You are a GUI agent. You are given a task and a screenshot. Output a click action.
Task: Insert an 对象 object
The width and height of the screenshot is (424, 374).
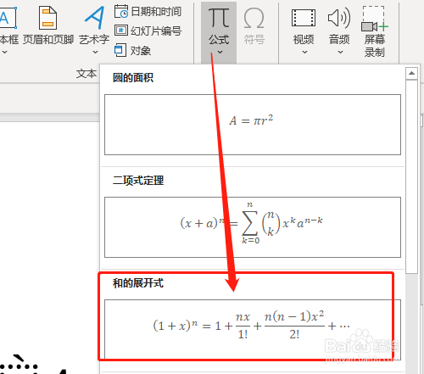point(133,51)
